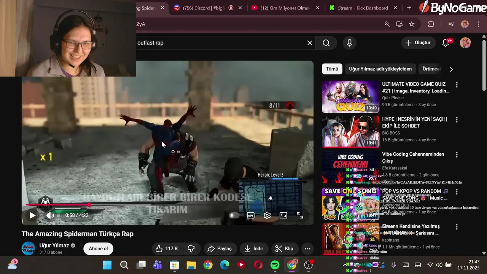This screenshot has height=274, width=487.
Task: Open Spotify from the taskbar
Action: click(x=275, y=265)
